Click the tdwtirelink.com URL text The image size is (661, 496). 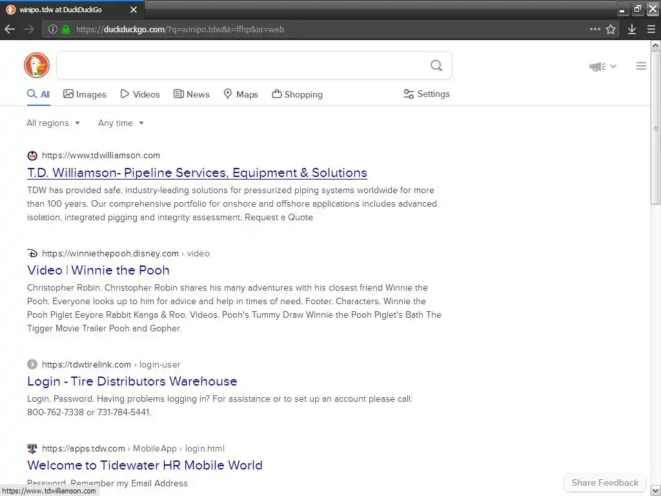point(86,364)
